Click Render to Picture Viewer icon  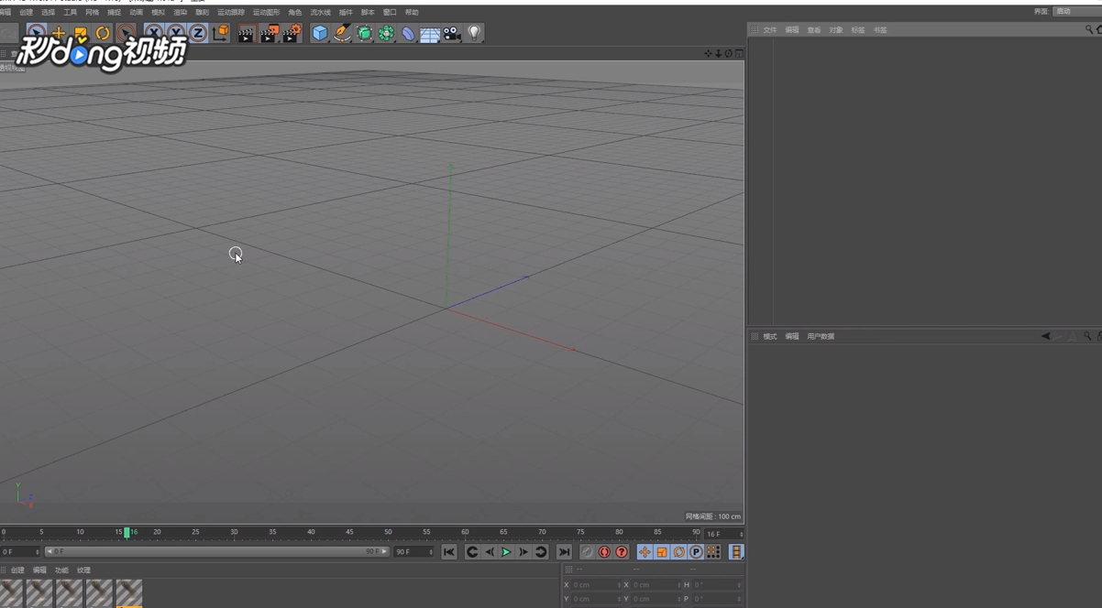(269, 34)
